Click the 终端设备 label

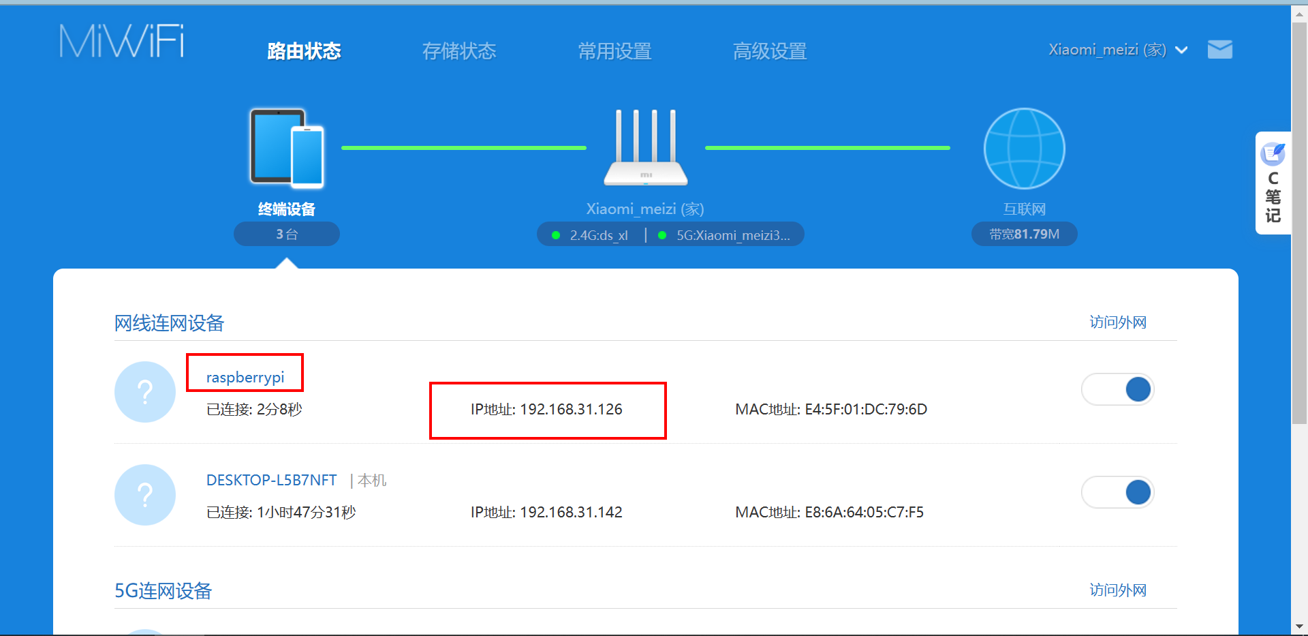pos(287,209)
